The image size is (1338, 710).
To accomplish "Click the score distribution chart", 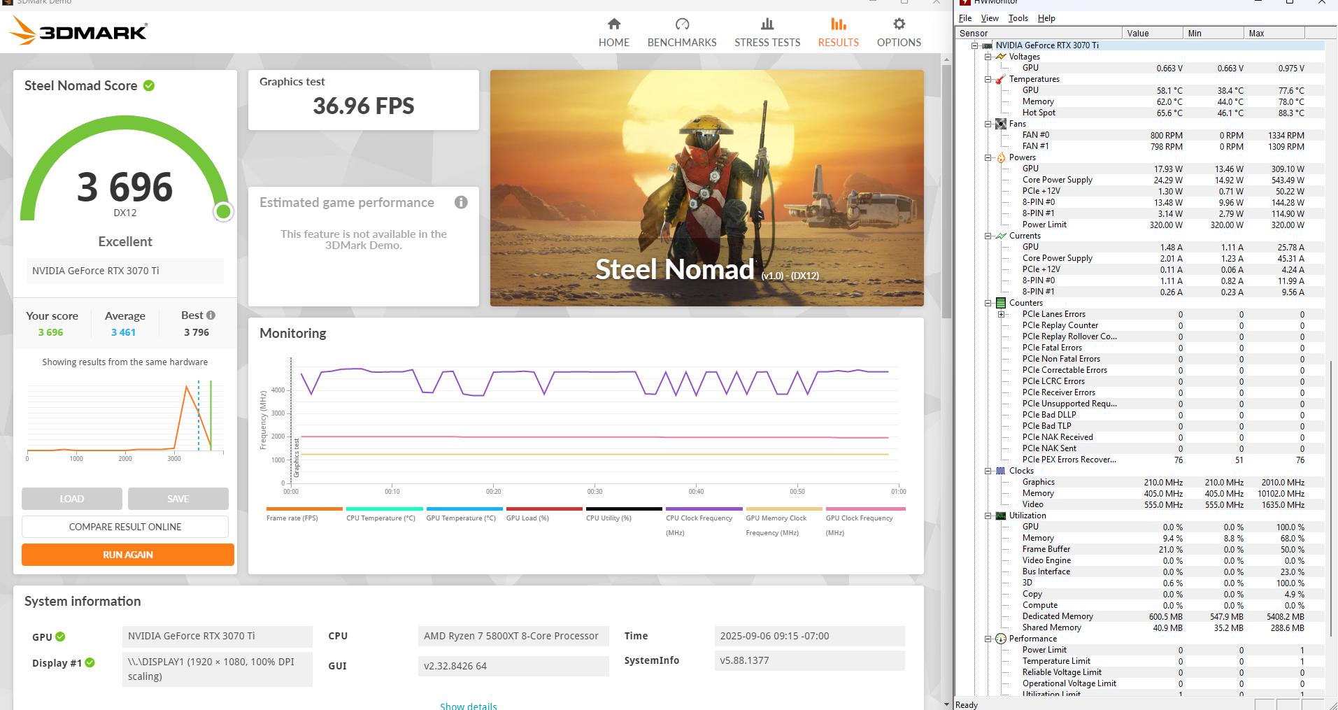I will click(125, 420).
